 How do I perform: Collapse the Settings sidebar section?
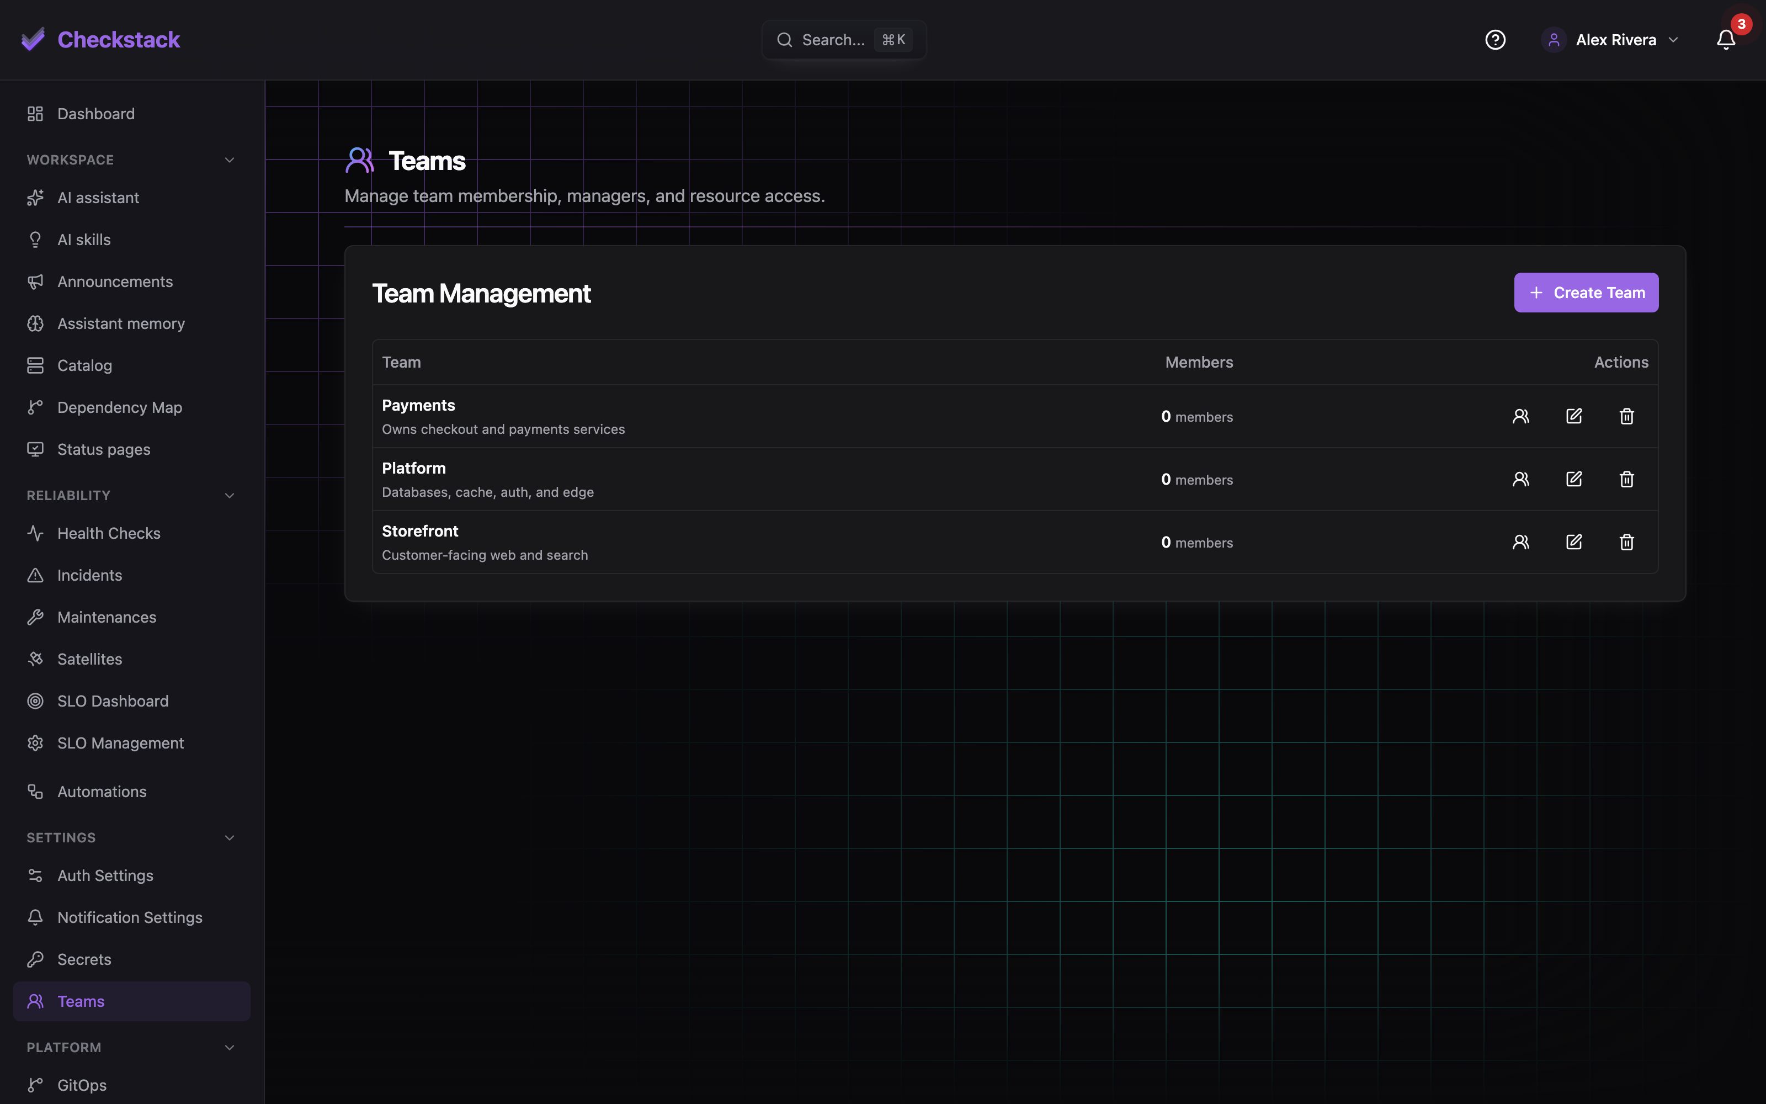pyautogui.click(x=229, y=837)
